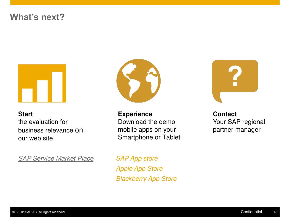290x217 pixels.
Task: Visit the Blackberry App Store link
Action: (146, 179)
